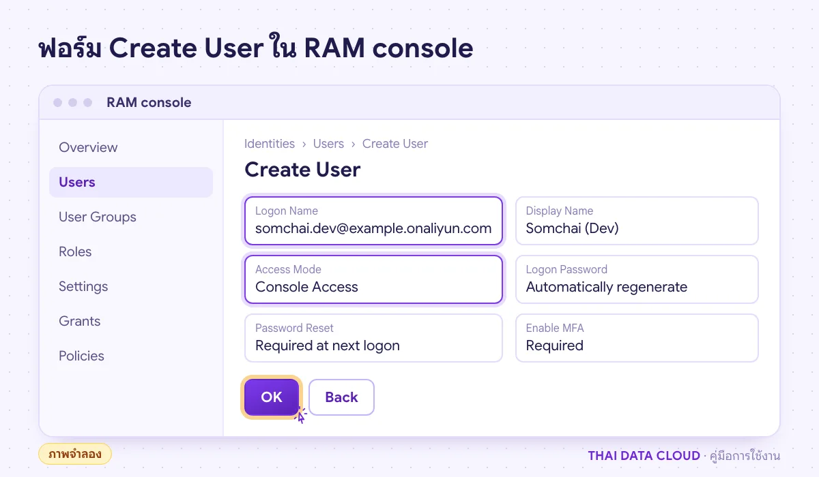Click the first window control dot
This screenshot has height=477, width=819.
(x=58, y=103)
